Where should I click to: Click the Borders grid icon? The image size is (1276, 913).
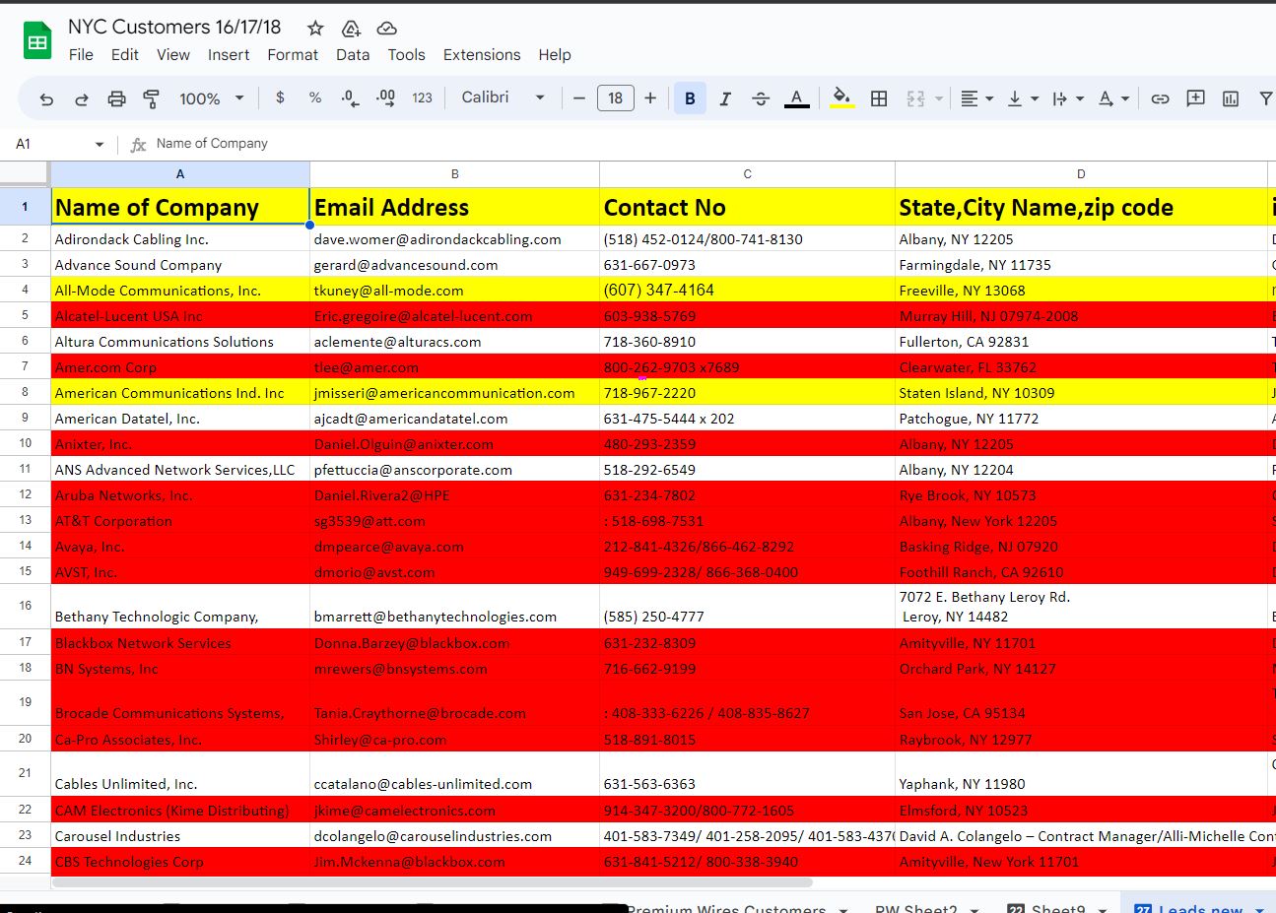[879, 98]
